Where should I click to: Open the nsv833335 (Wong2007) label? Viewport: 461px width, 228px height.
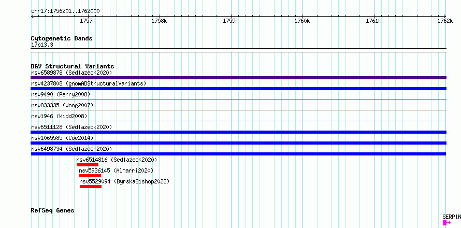click(62, 105)
